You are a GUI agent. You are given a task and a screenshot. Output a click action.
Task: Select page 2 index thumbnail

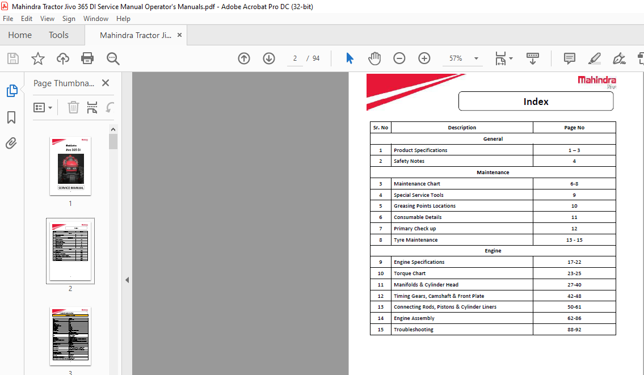coord(70,251)
